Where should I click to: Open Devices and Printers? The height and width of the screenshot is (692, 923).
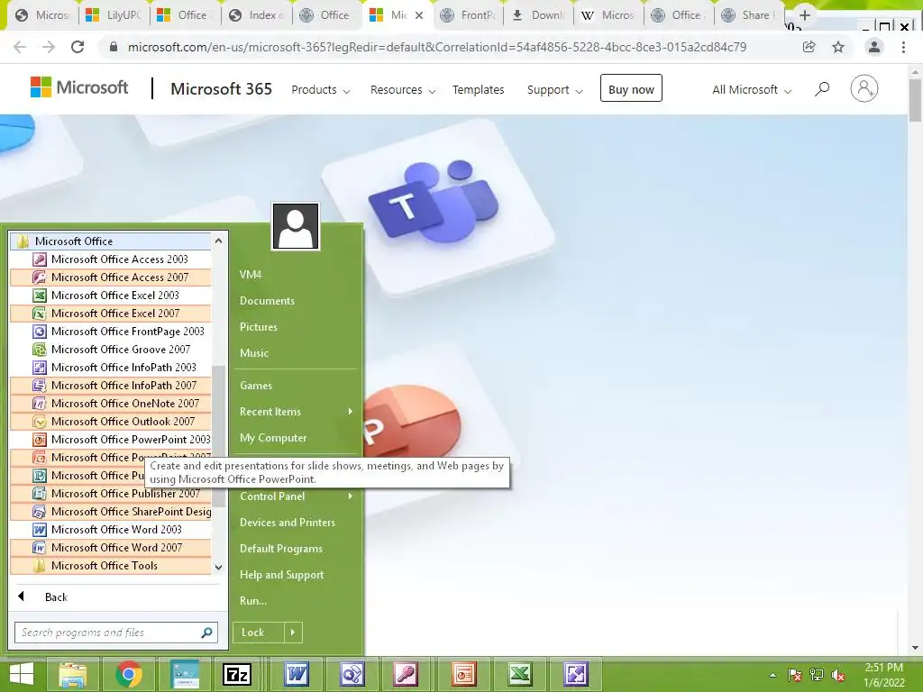tap(288, 523)
